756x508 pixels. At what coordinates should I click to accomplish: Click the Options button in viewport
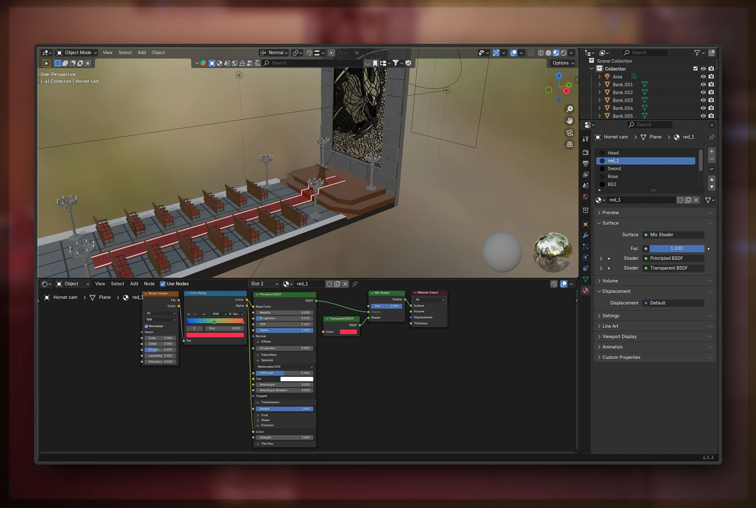coord(563,63)
